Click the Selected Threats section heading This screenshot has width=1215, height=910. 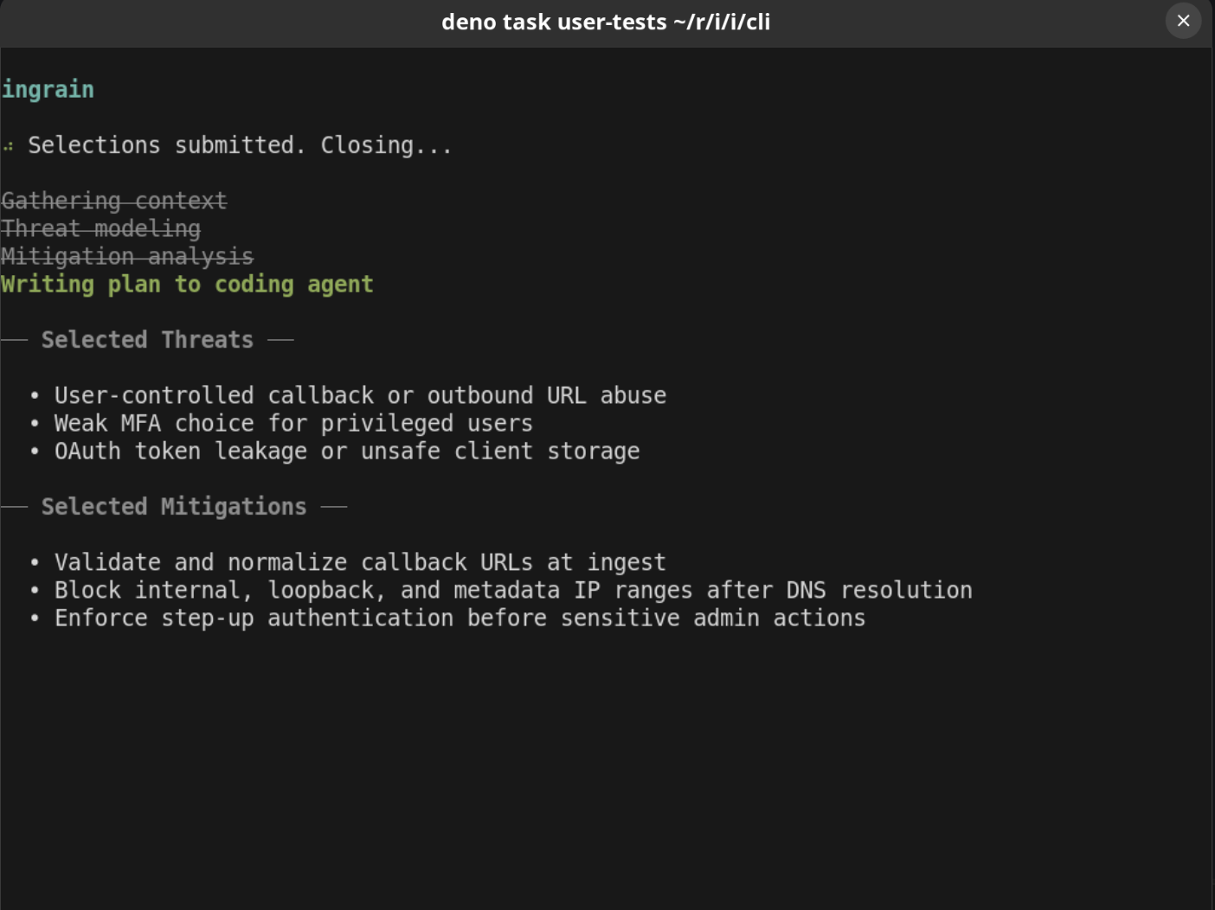pos(147,340)
